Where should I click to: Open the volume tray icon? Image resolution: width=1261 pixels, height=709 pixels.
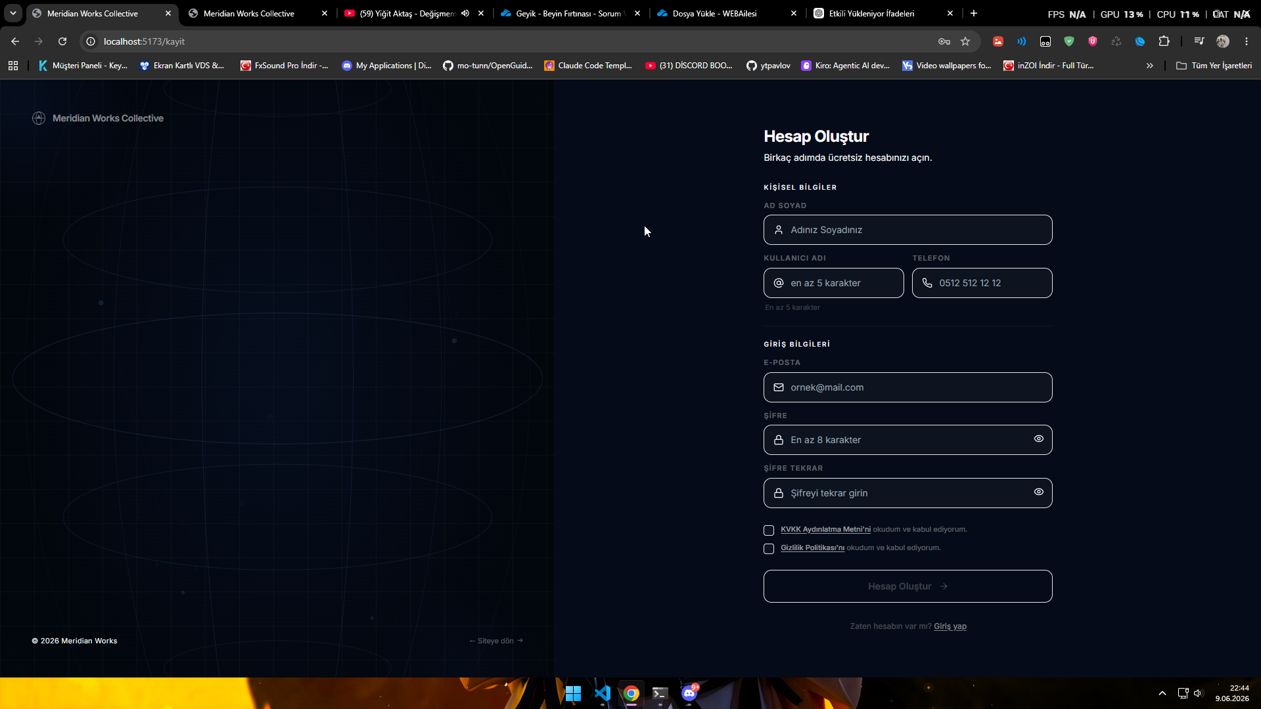(1199, 693)
